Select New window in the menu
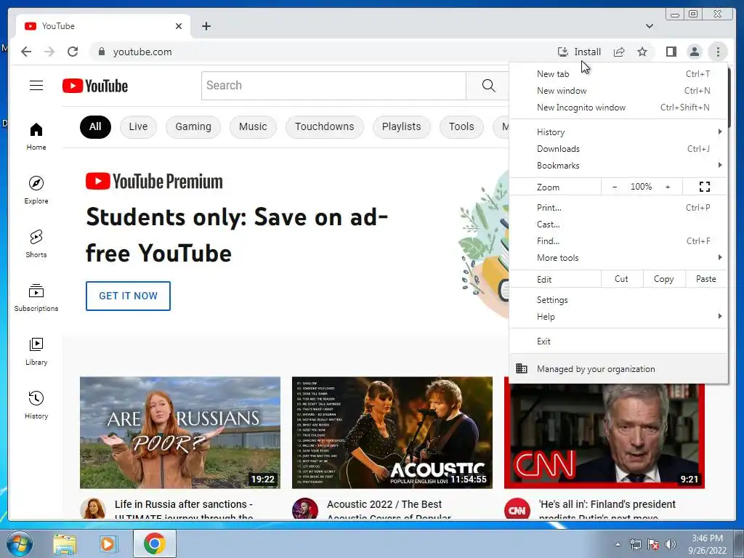The width and height of the screenshot is (744, 558). [618, 91]
